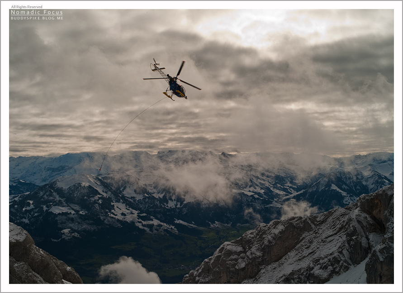Viewport: 403px width, 293px height.
Task: Click the 'BUDDYSPIKE.BLOG.ME' text
Action: pyautogui.click(x=37, y=18)
